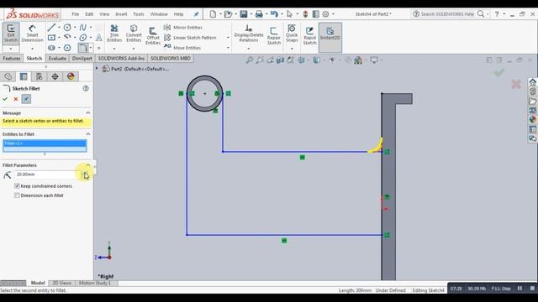The image size is (538, 302).
Task: Select the Circle sketch tool
Action: tap(67, 28)
